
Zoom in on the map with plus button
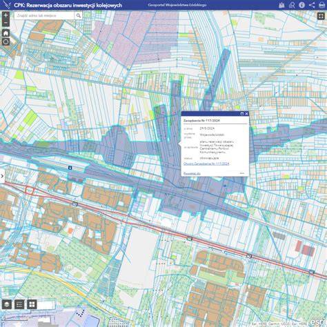click(6, 16)
